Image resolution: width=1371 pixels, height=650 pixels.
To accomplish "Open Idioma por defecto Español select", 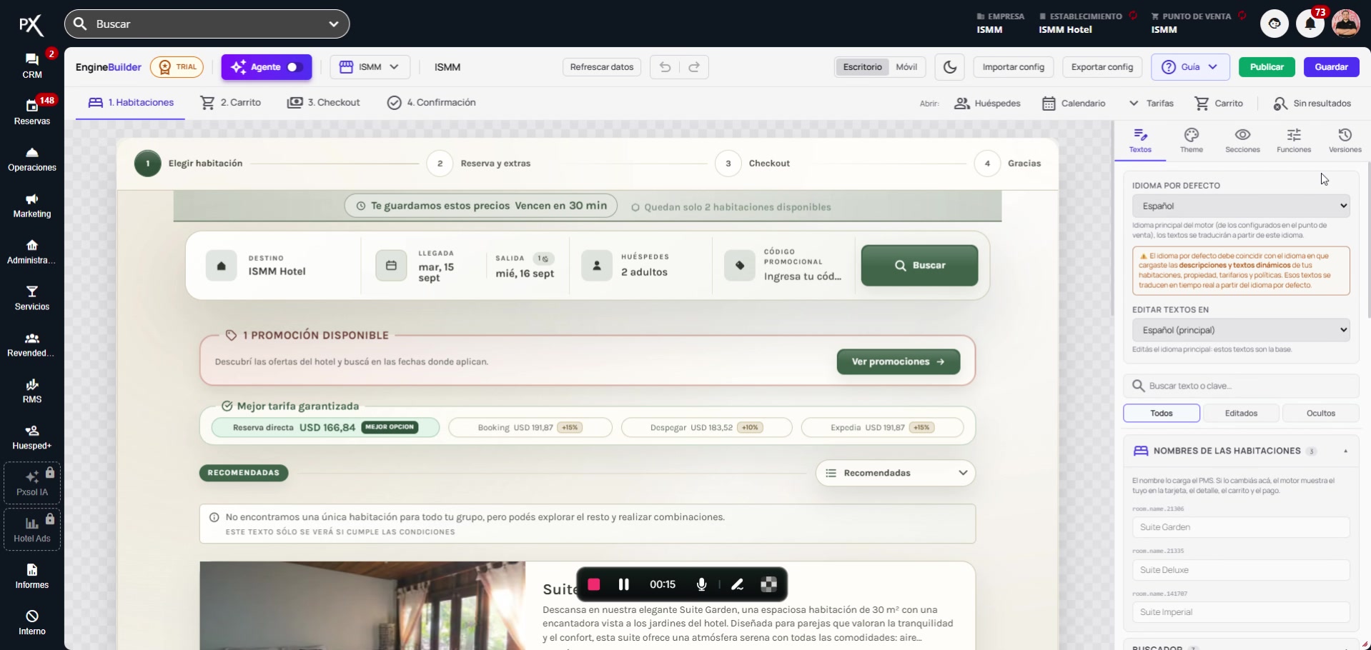I will [1241, 206].
